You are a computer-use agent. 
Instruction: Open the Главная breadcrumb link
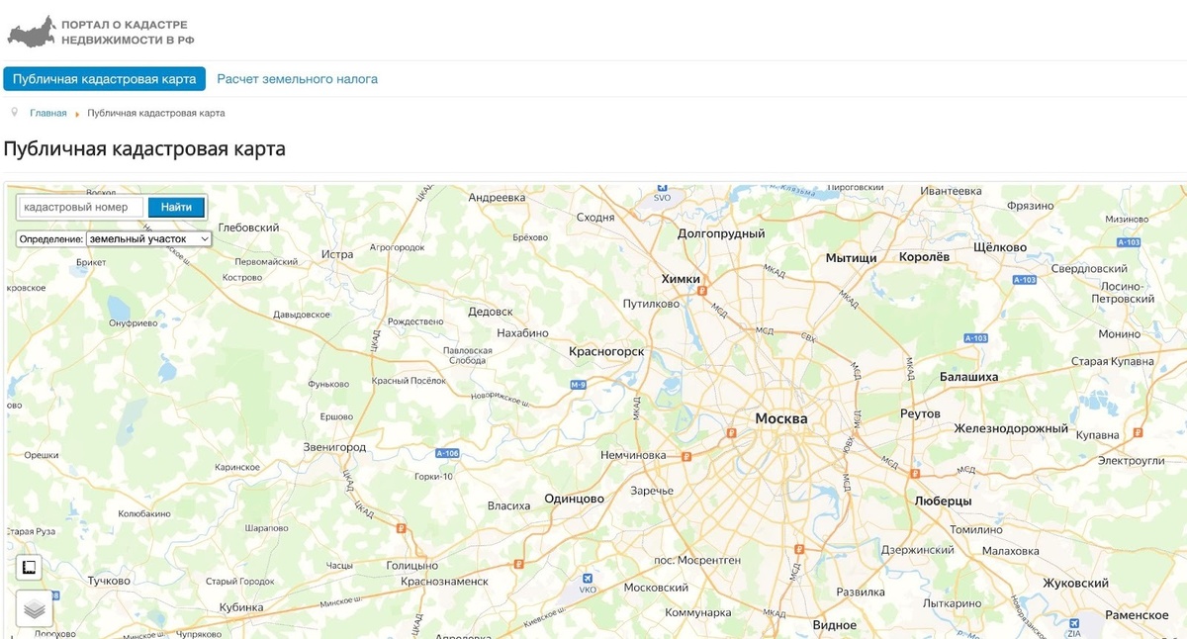[x=46, y=112]
